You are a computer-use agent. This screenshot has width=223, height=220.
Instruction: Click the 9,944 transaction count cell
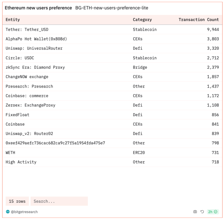[213, 29]
